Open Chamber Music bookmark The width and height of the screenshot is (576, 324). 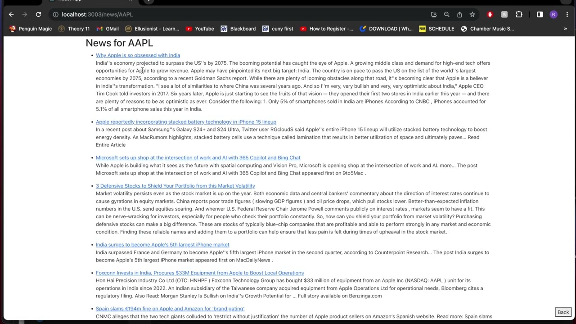487,29
